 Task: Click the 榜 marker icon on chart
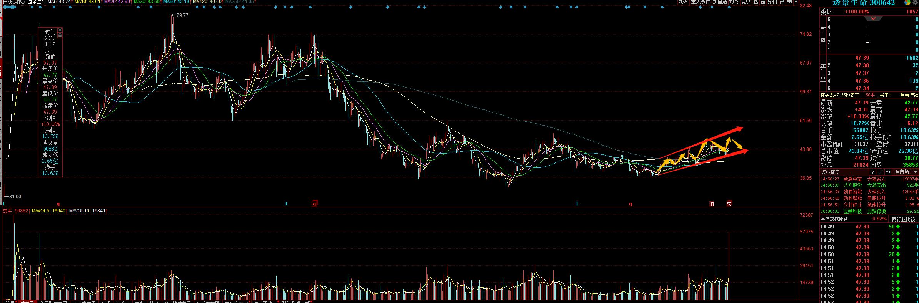pyautogui.click(x=729, y=204)
